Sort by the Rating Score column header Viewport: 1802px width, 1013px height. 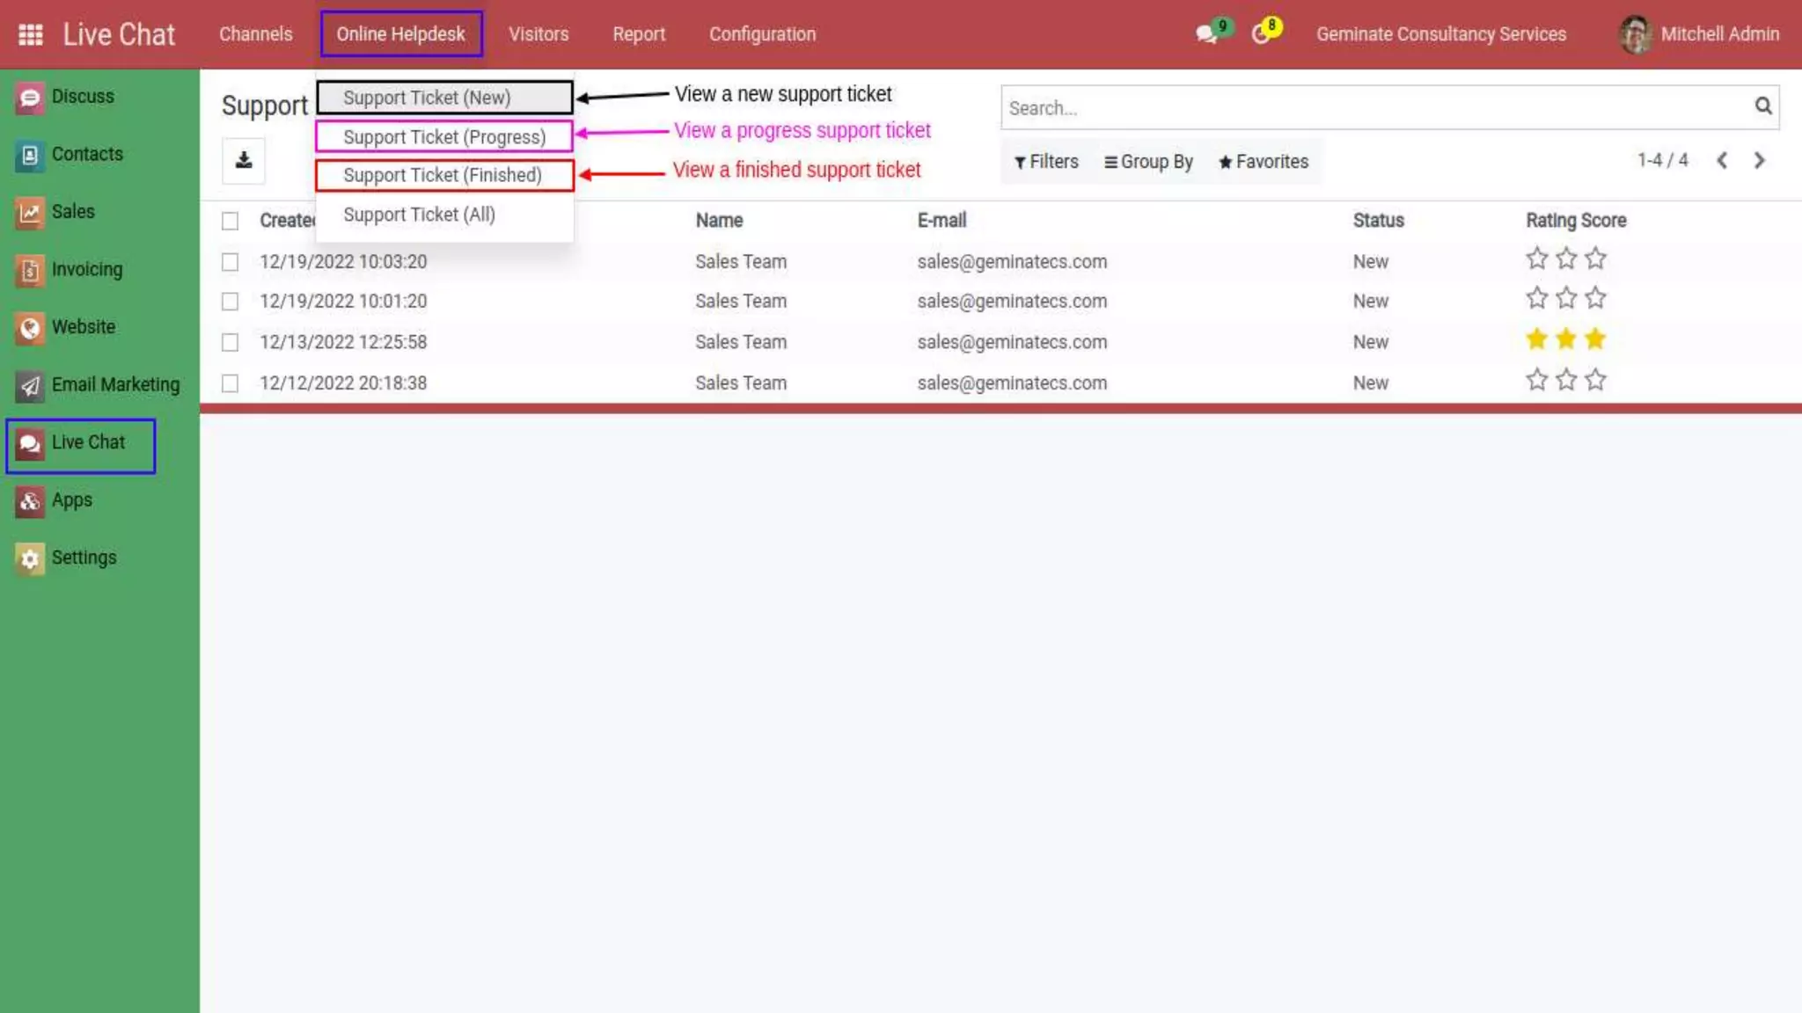tap(1575, 221)
